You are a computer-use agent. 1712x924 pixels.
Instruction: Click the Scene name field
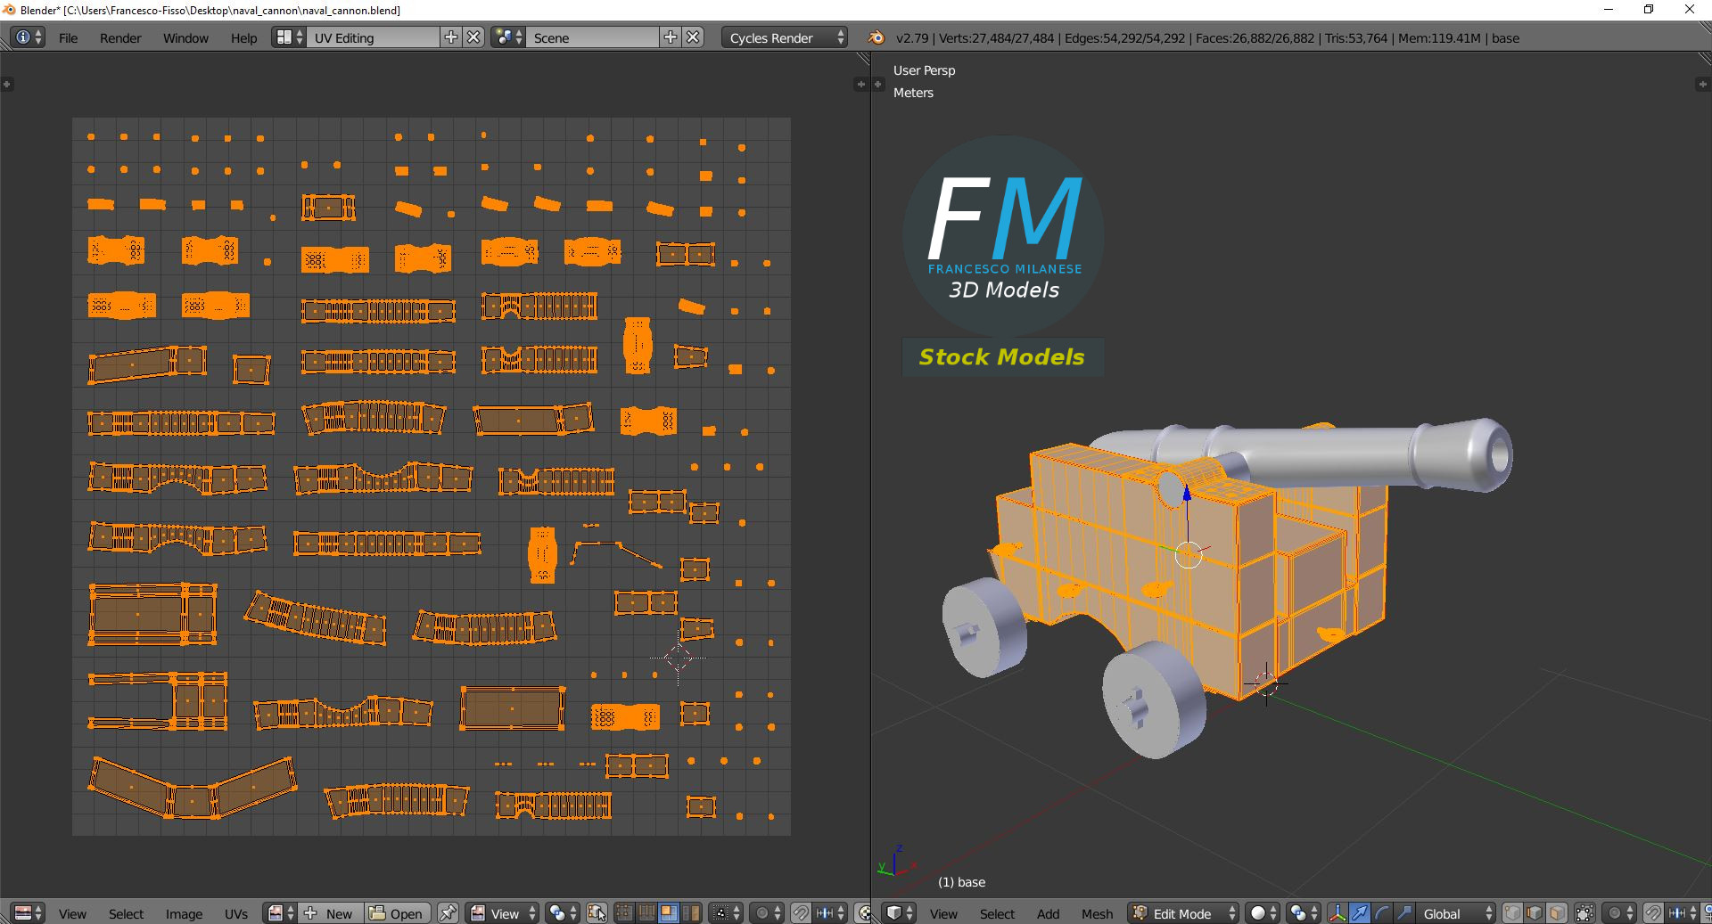click(593, 37)
